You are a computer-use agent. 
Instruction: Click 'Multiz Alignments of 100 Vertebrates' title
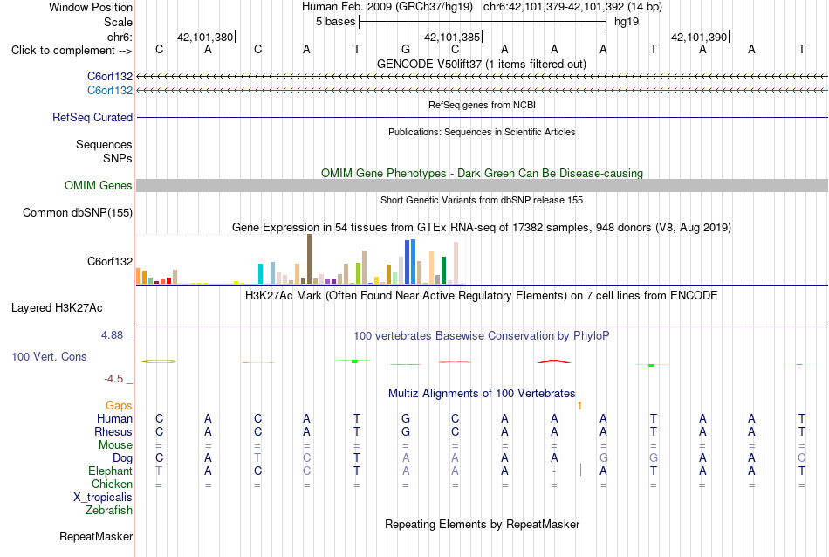[482, 394]
